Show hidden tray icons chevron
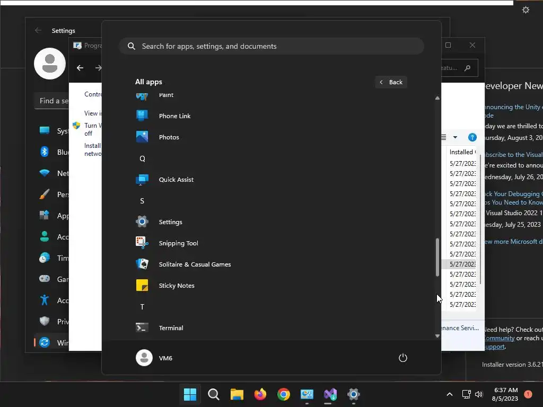This screenshot has width=543, height=407. pyautogui.click(x=450, y=394)
